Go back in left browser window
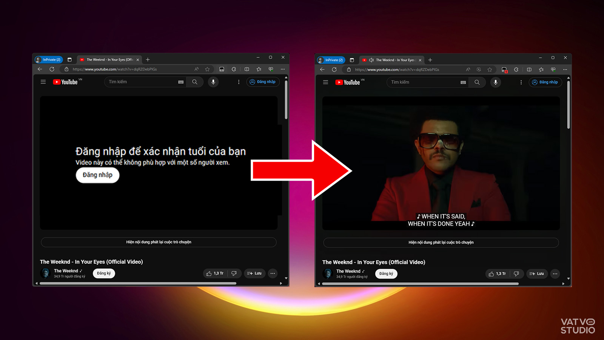The height and width of the screenshot is (340, 604). click(x=40, y=69)
